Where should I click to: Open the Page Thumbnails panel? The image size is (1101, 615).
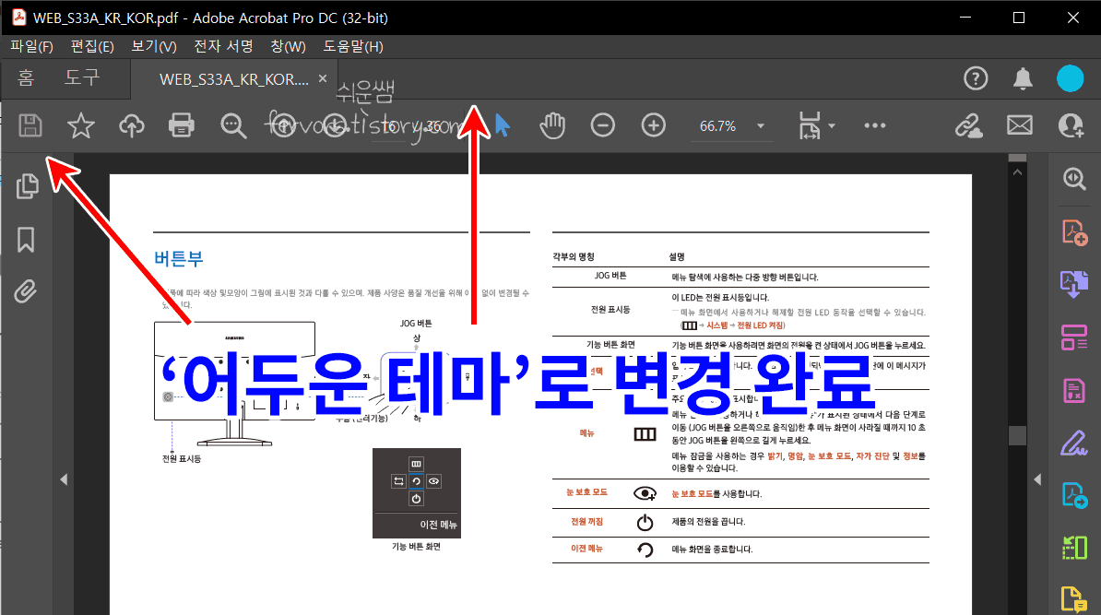pyautogui.click(x=27, y=185)
